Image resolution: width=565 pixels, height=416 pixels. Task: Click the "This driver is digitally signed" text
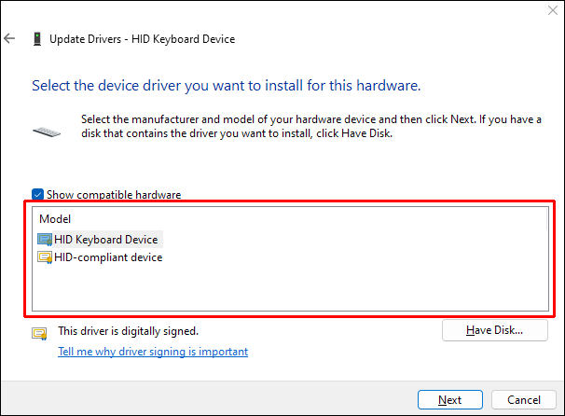click(x=128, y=331)
